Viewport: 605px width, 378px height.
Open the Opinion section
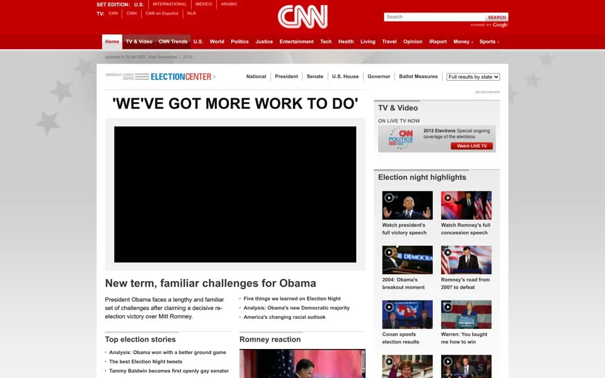pyautogui.click(x=412, y=42)
